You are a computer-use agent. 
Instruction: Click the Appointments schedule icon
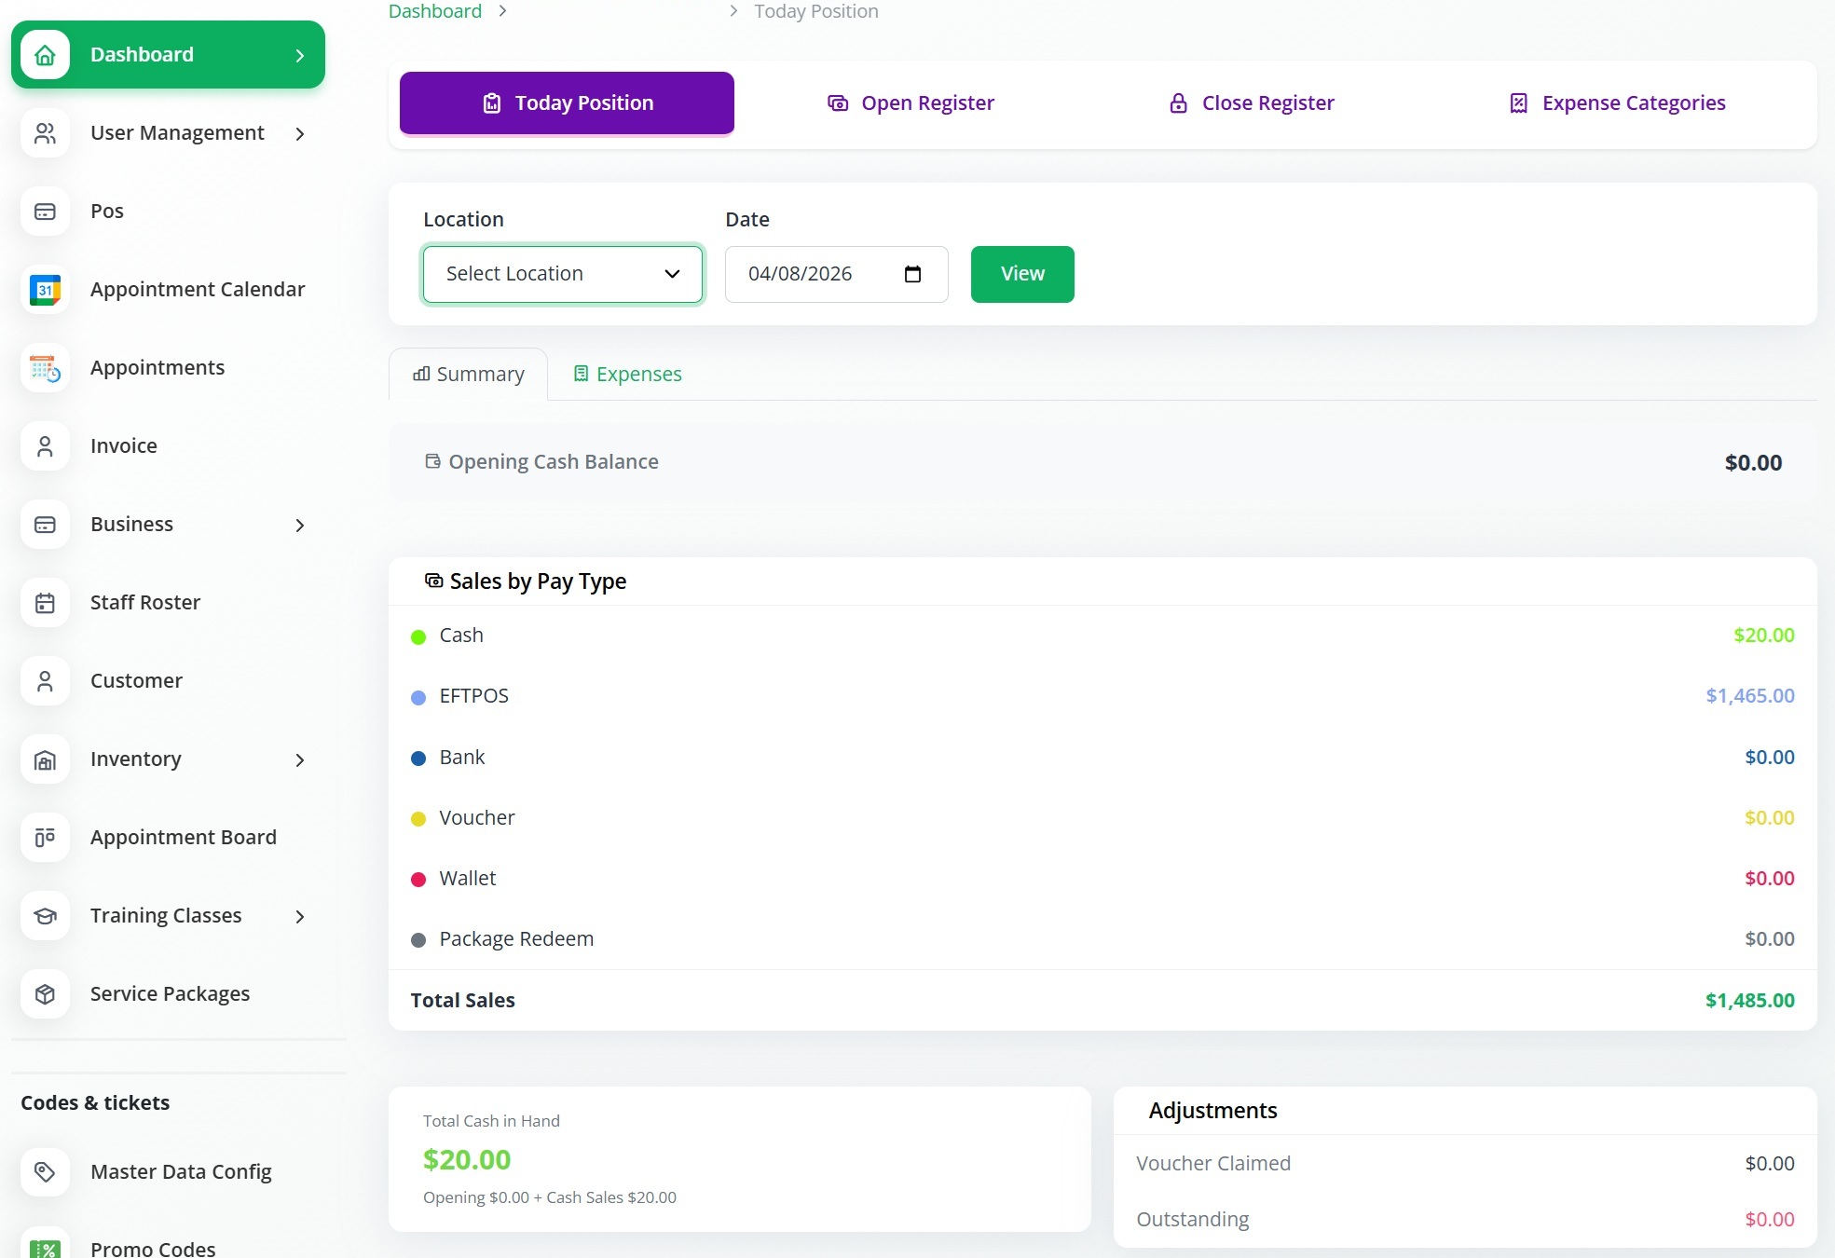(45, 368)
